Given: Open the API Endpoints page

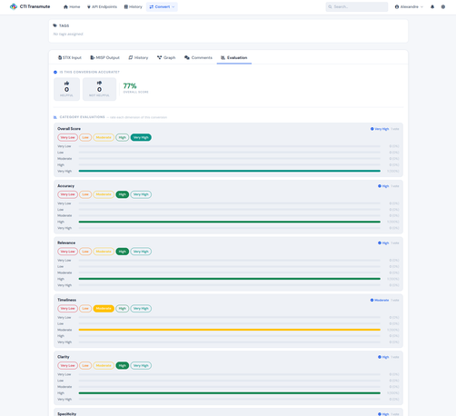Looking at the screenshot, I should (102, 6).
